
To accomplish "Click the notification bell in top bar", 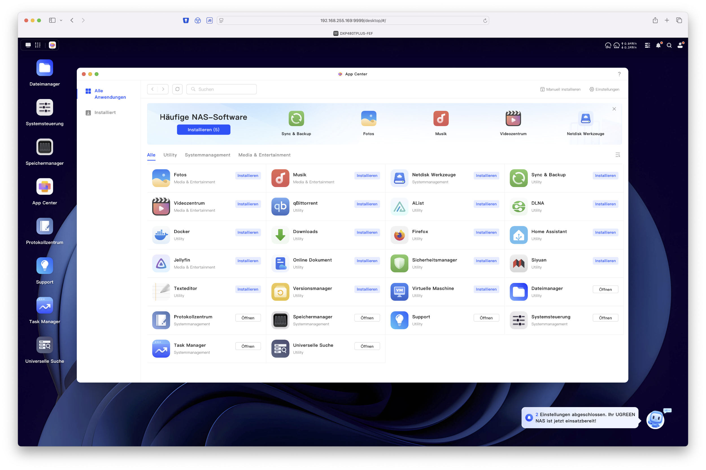I will point(658,45).
